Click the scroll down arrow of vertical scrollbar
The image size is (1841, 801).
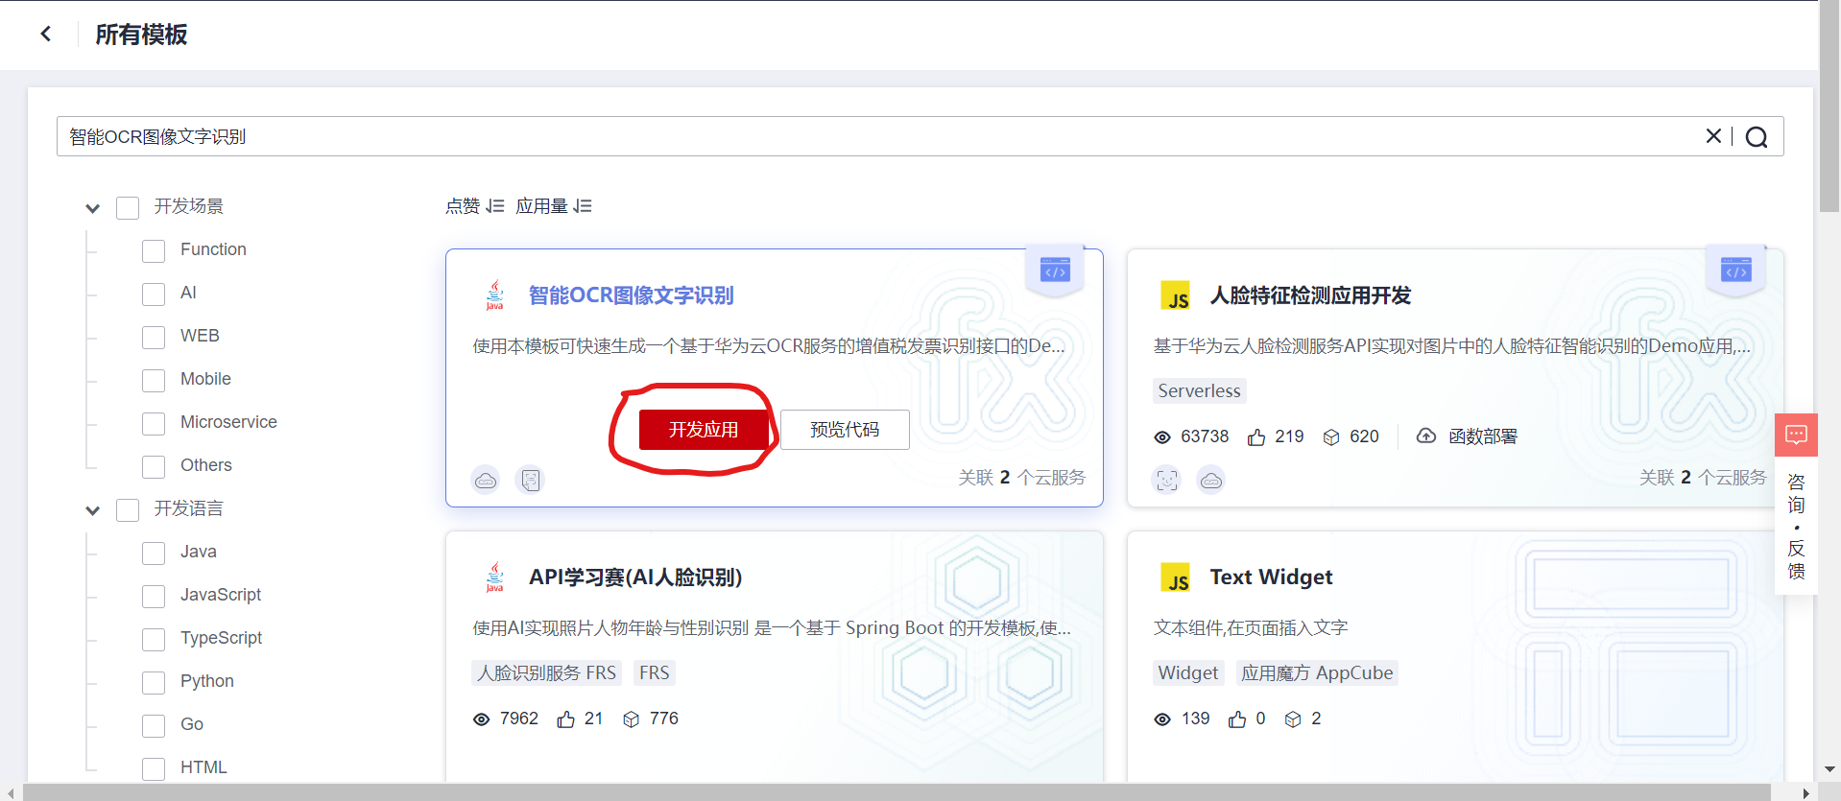coord(1829,769)
